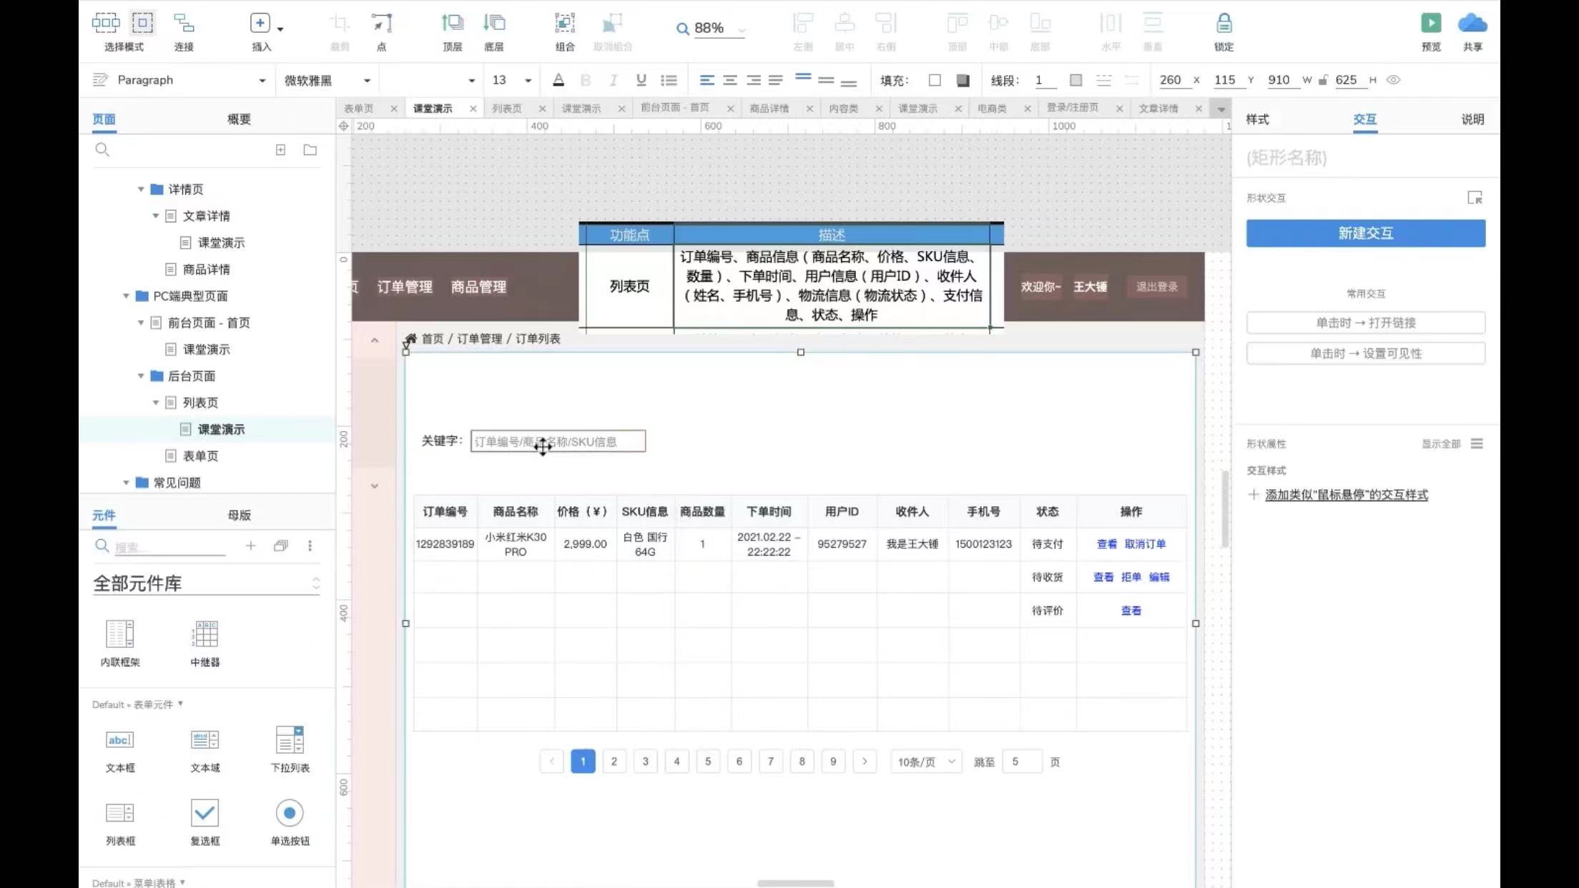The width and height of the screenshot is (1579, 888).
Task: Toggle underline text formatting
Action: coord(641,80)
